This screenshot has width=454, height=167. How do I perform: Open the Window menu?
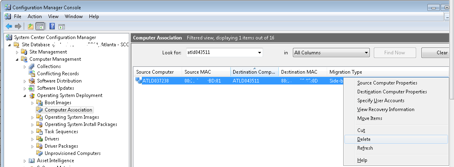tap(74, 16)
